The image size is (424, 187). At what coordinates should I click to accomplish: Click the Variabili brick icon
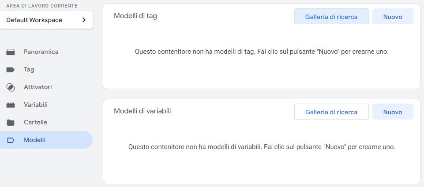click(11, 105)
